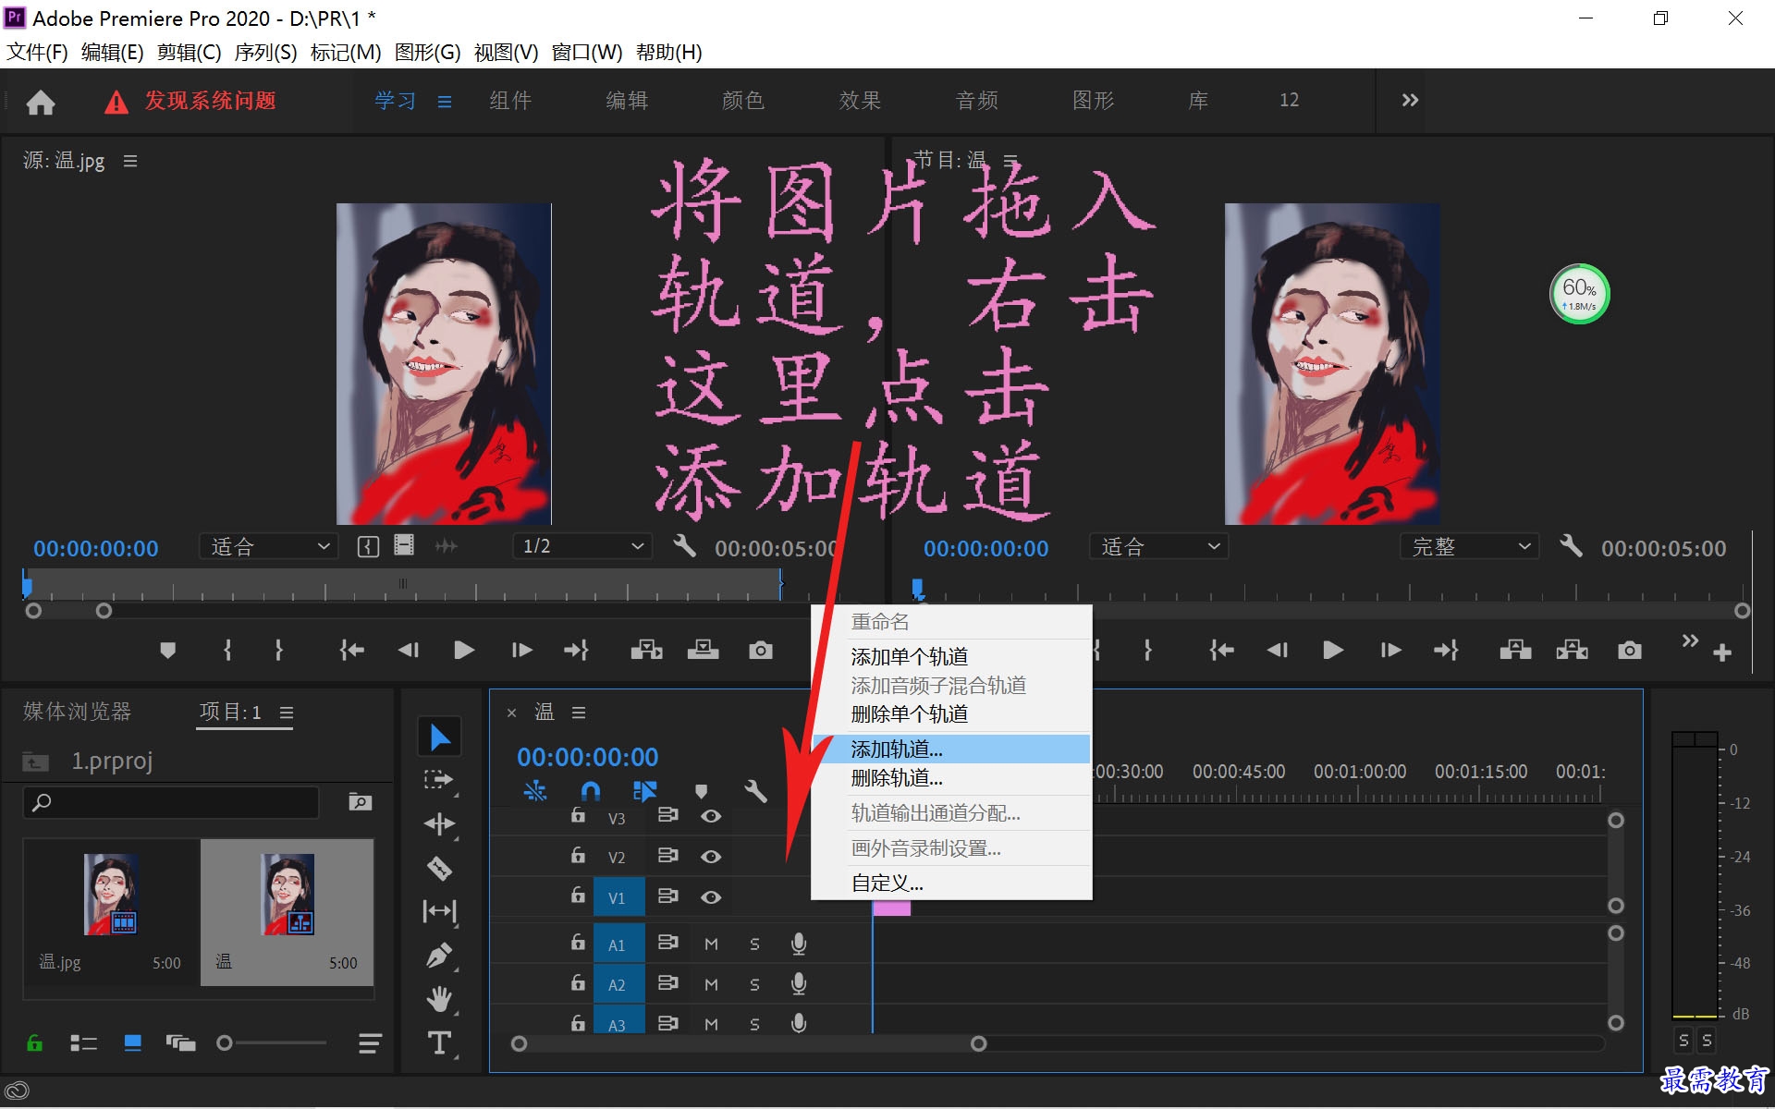Click Extract button in program monitor

[x=1572, y=651]
